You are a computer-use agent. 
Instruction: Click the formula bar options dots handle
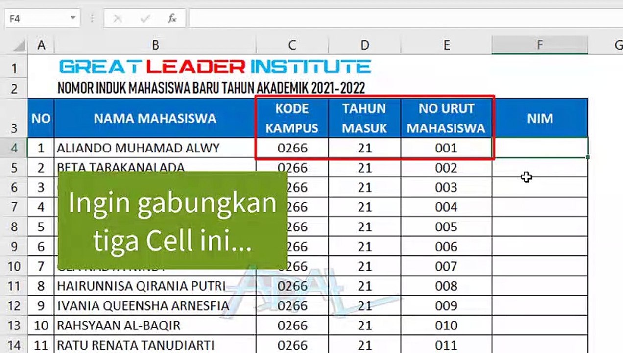pos(92,19)
